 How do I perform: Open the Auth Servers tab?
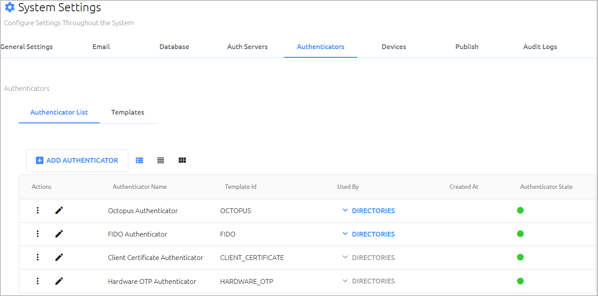(248, 47)
